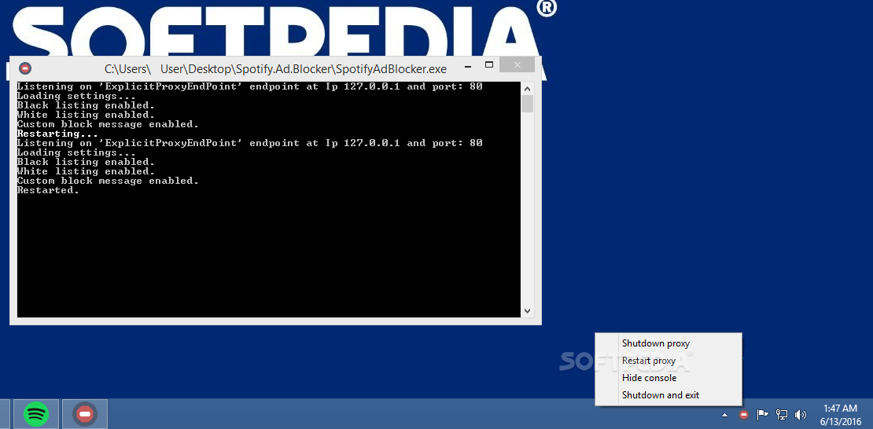Show hidden tray icons arrow
The image size is (873, 429).
pos(724,415)
